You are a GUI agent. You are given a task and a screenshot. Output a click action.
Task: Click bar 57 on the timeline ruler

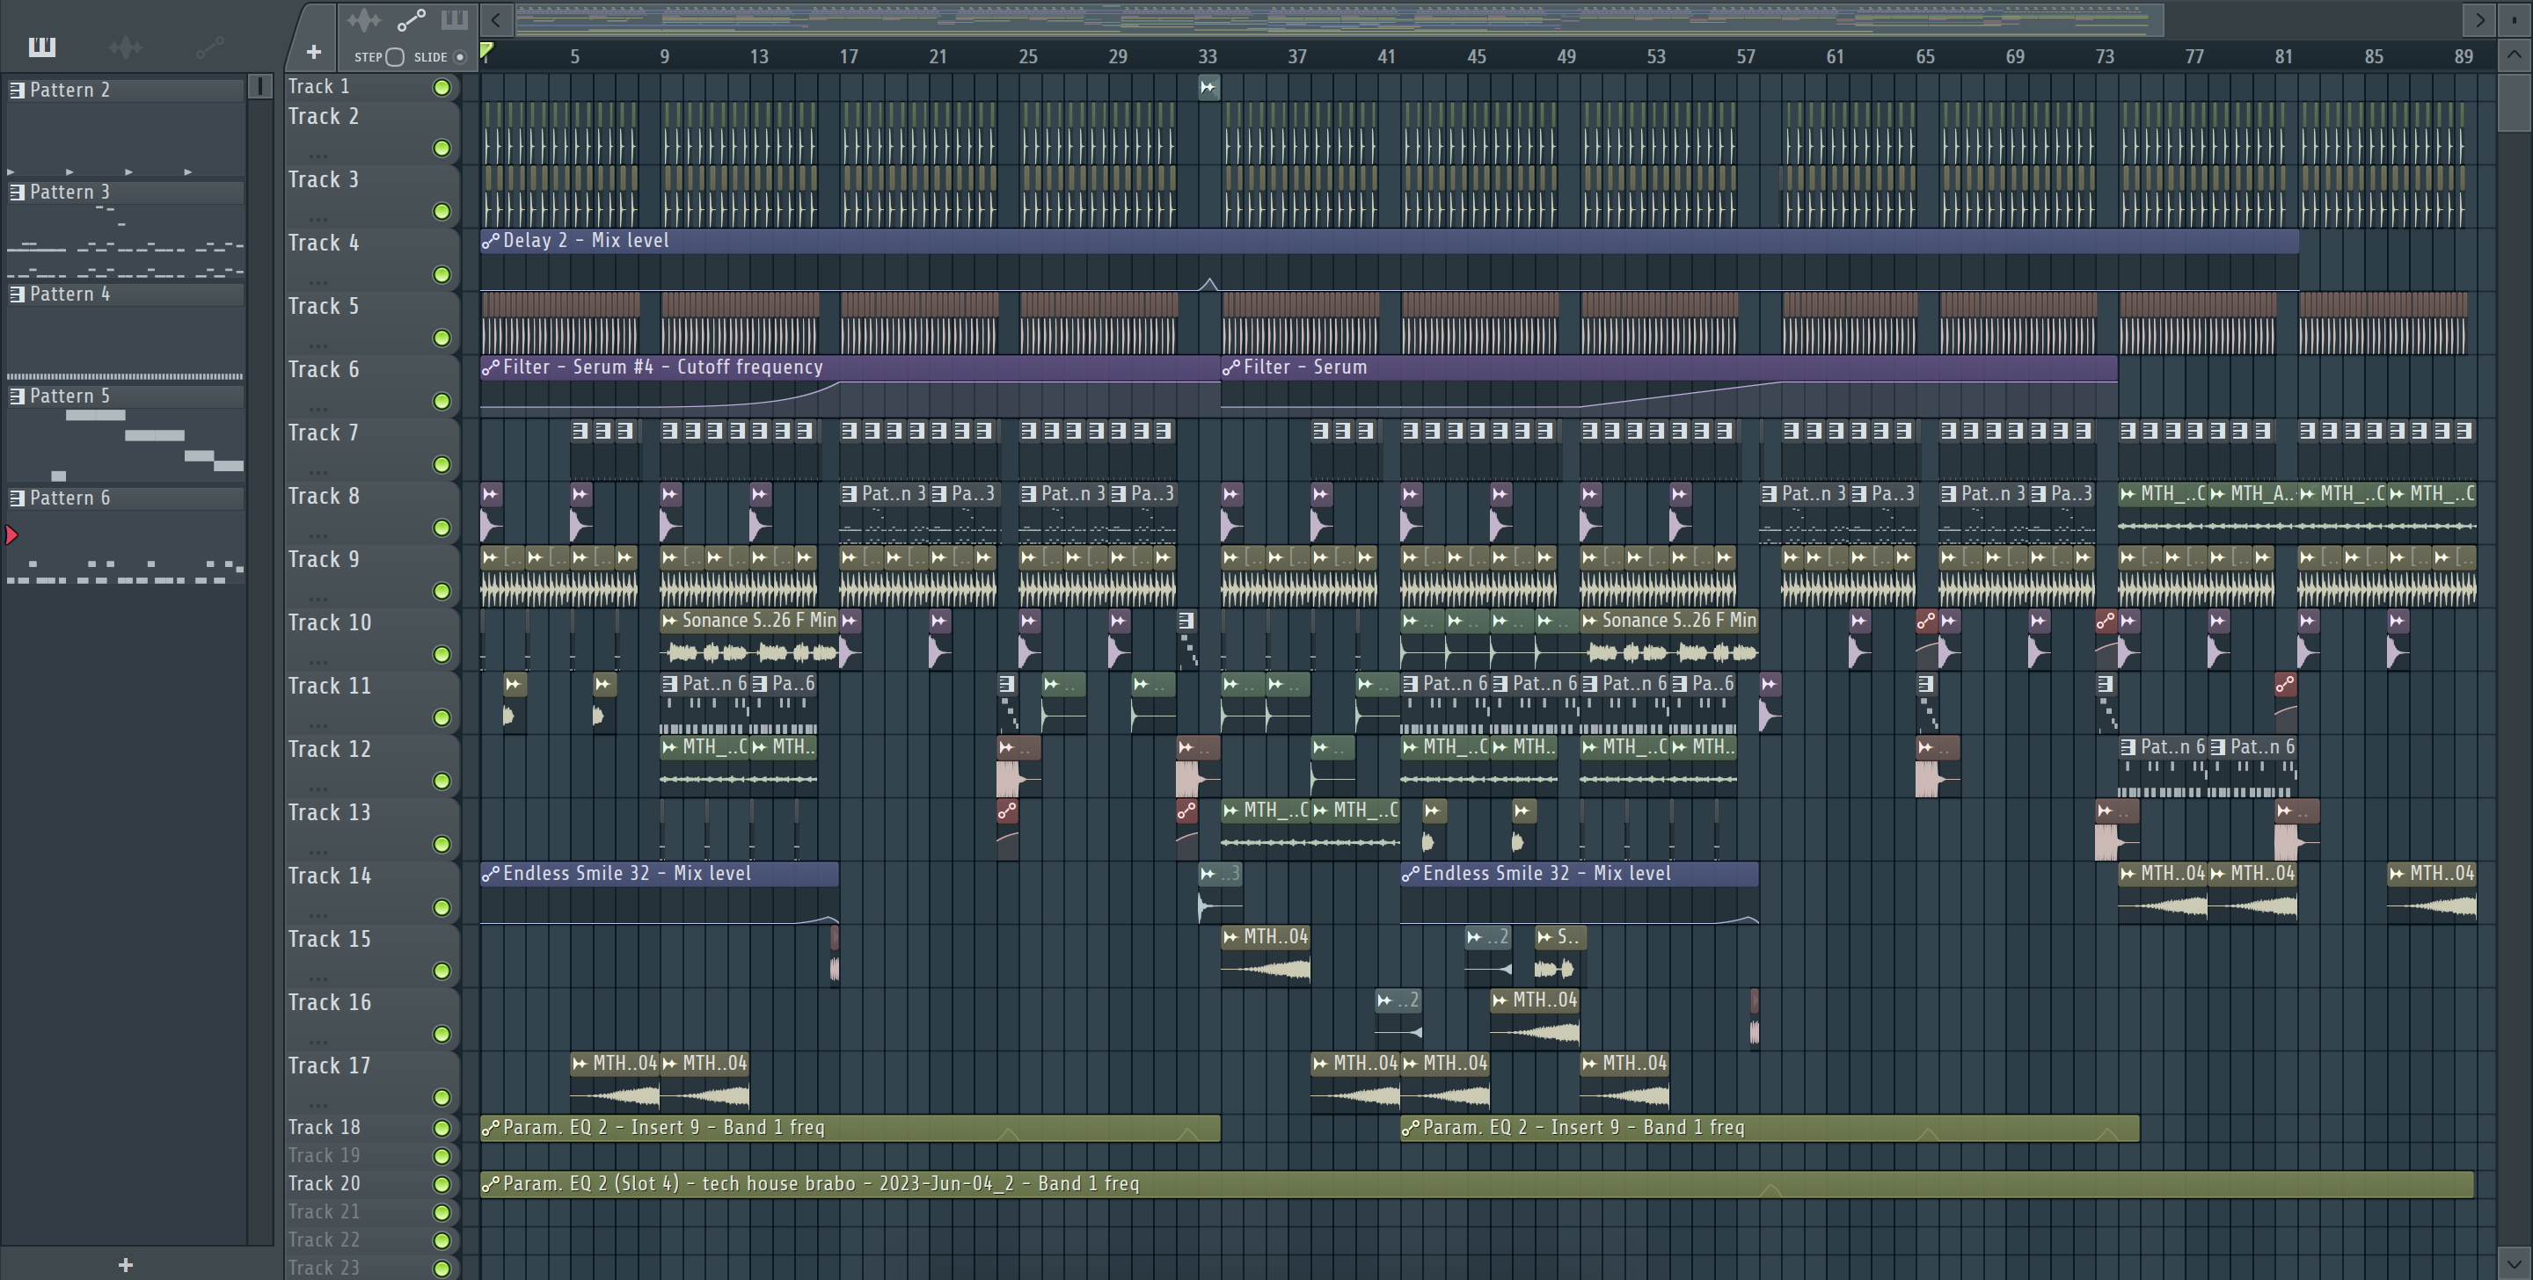coord(1745,57)
